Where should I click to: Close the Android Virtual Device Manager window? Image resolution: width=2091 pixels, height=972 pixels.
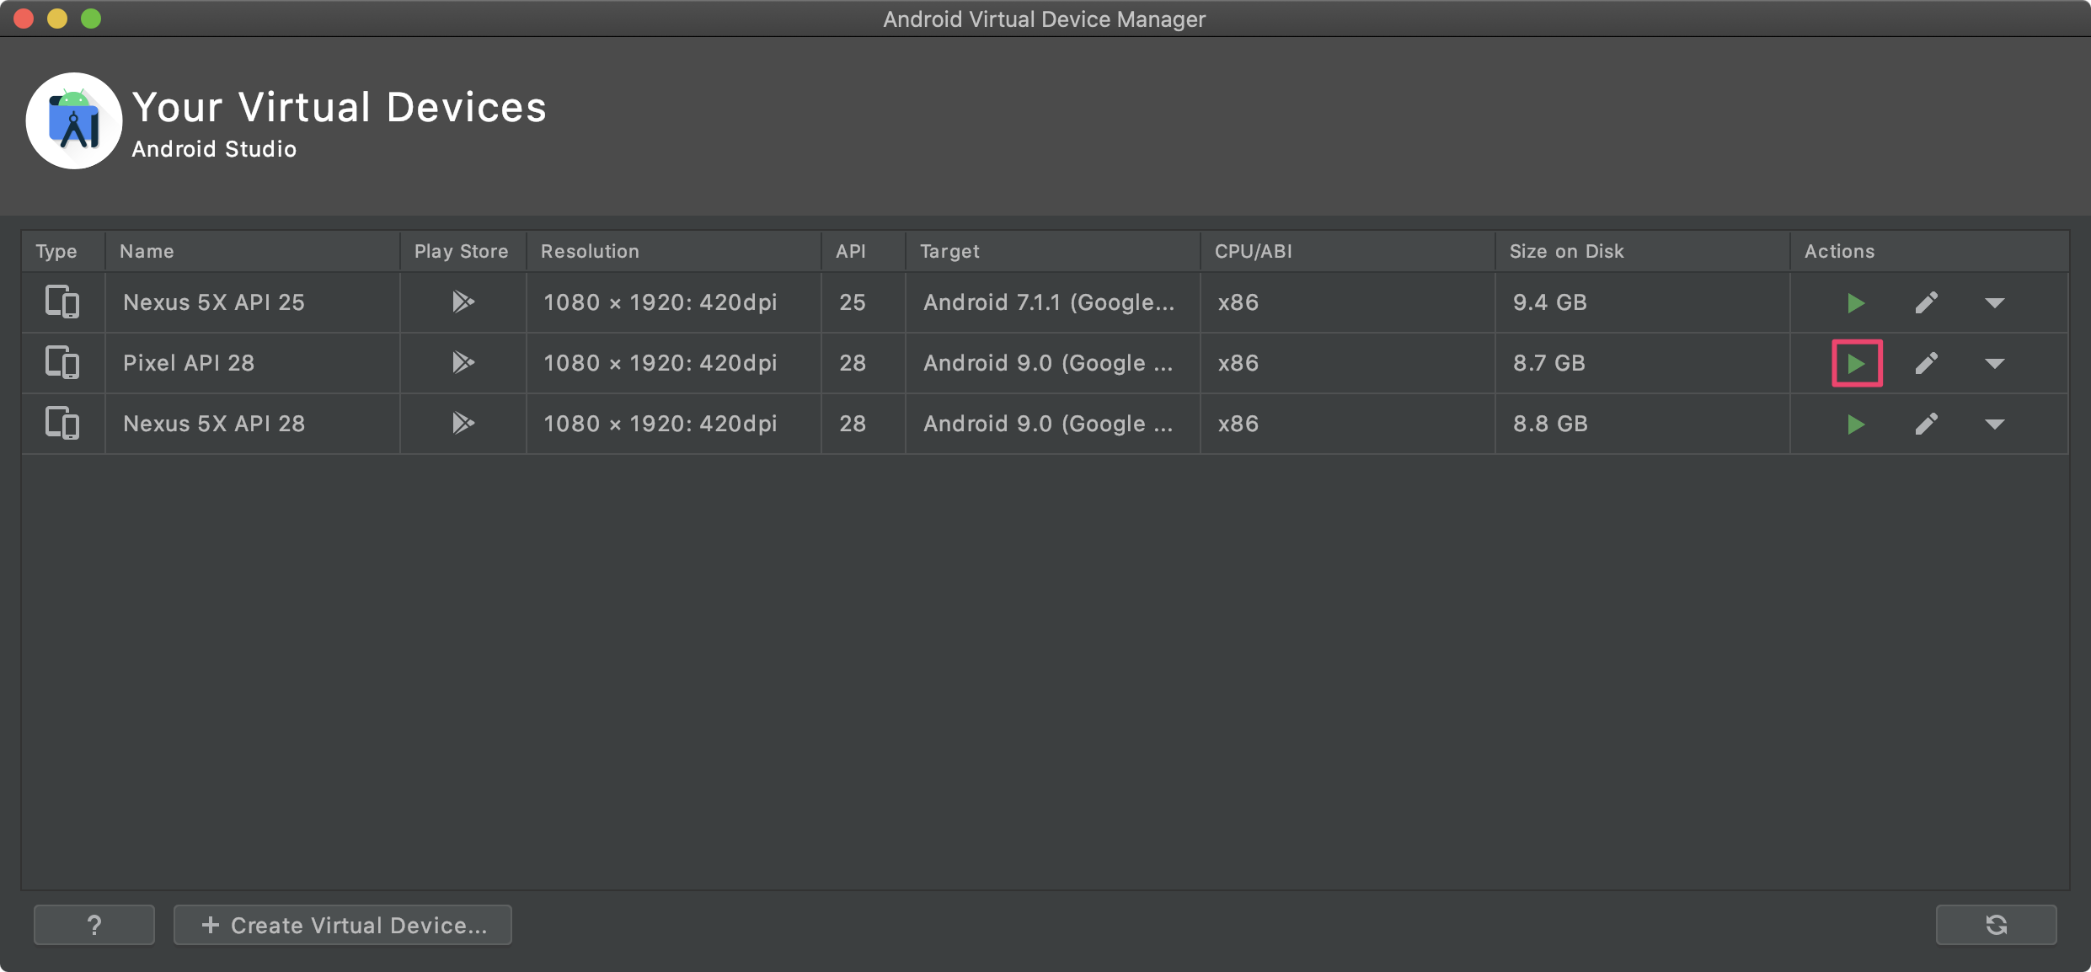24,19
